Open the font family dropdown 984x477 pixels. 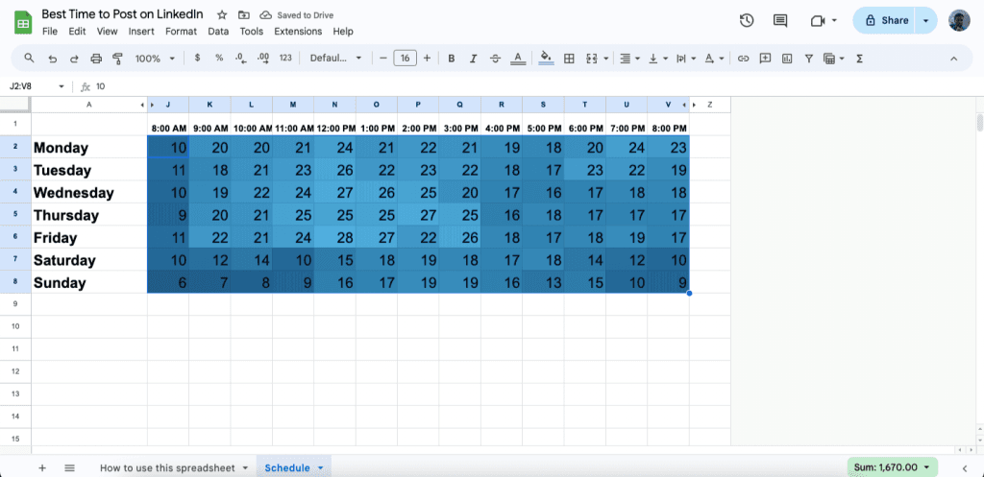tap(335, 59)
